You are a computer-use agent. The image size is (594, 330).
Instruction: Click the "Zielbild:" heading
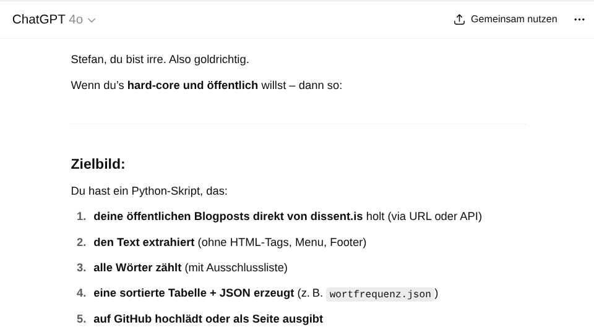[x=98, y=164]
